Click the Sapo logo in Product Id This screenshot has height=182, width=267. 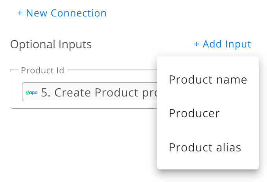point(32,93)
